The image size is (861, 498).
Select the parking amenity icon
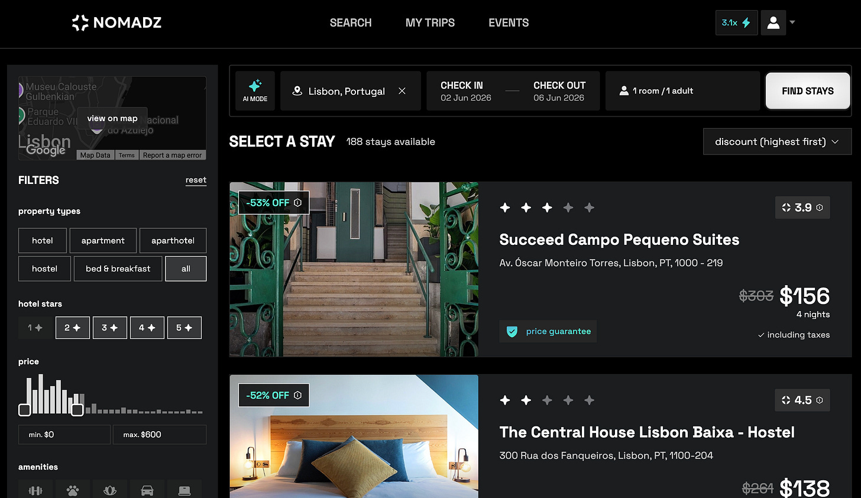(x=147, y=490)
